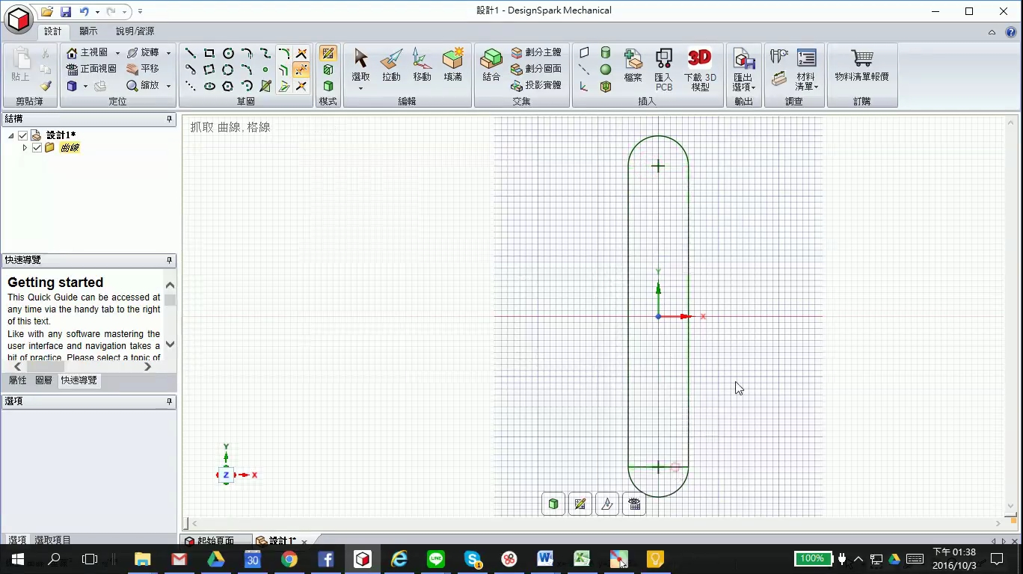
Task: Save the design with the floppy disk icon
Action: coord(66,11)
